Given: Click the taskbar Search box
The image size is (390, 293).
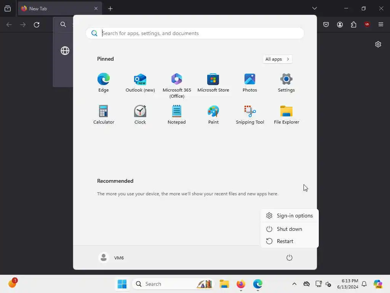Looking at the screenshot, I should [x=173, y=284].
